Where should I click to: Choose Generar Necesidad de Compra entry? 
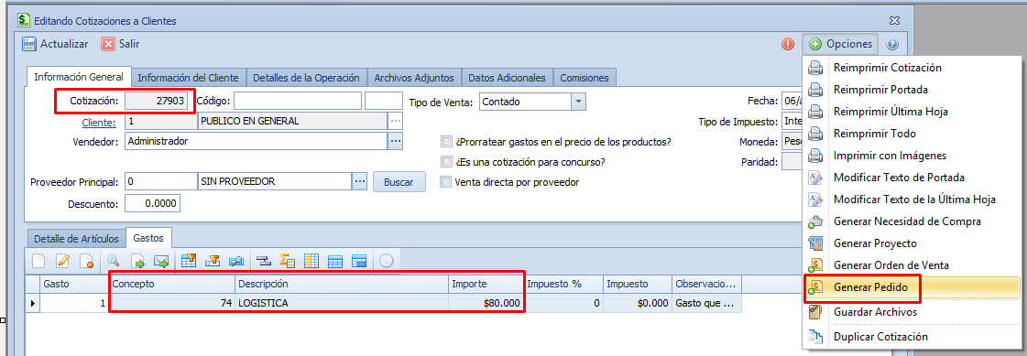click(x=911, y=221)
